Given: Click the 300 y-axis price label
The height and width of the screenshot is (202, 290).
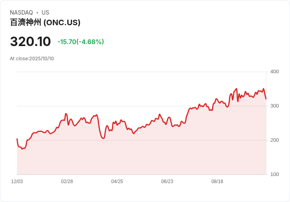Looking at the screenshot, I should [274, 106].
